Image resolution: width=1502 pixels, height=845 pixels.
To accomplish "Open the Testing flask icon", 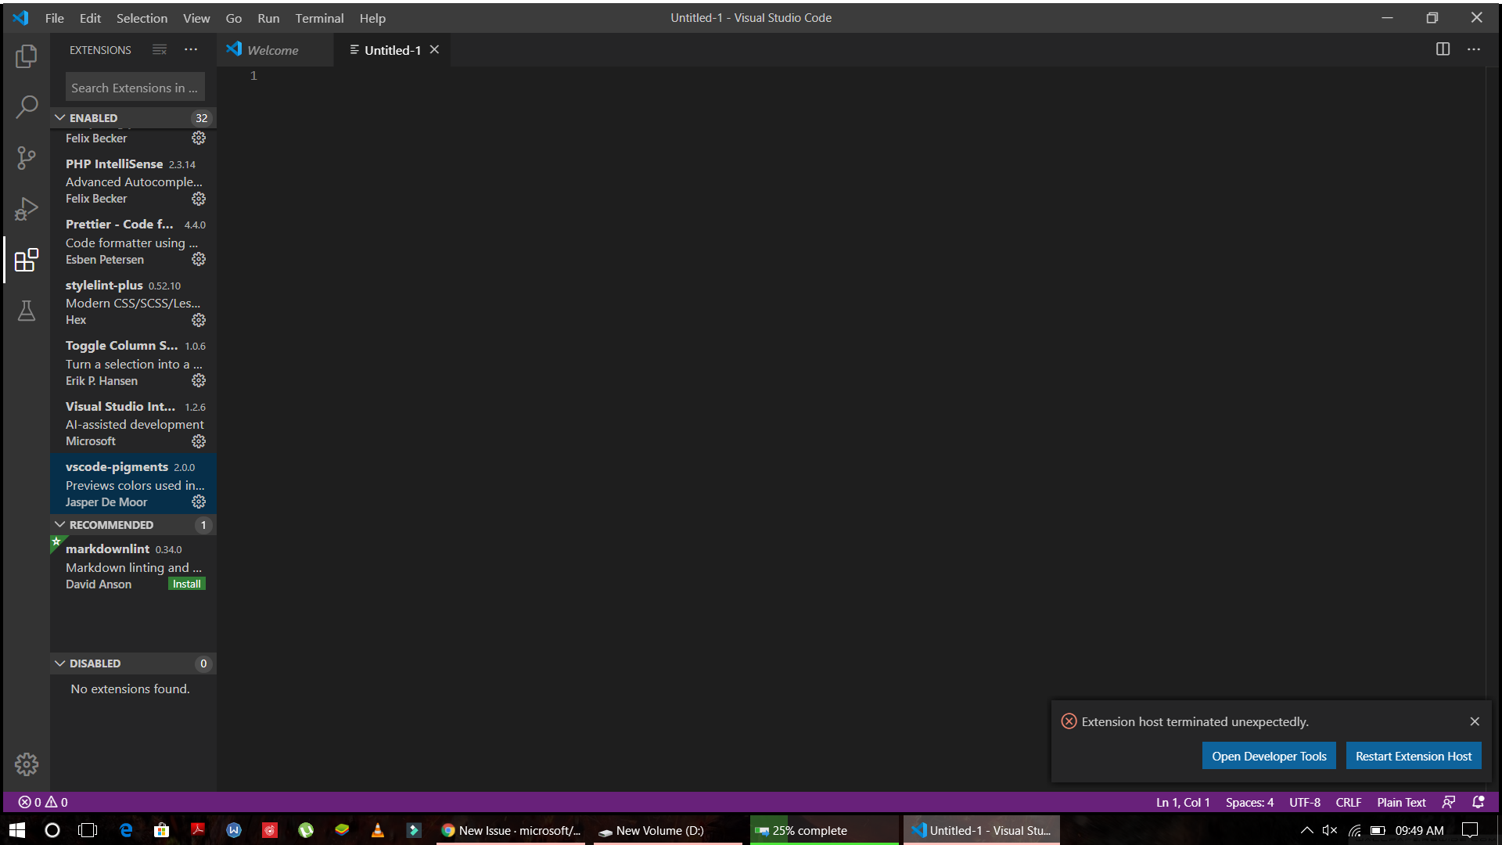I will coord(27,311).
